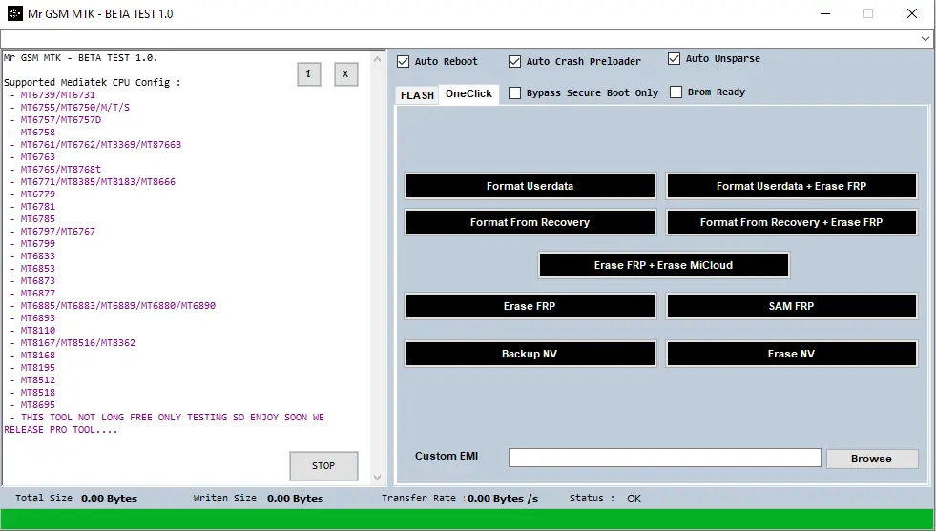Click the 'i' info button
This screenshot has width=936, height=531.
click(x=308, y=74)
